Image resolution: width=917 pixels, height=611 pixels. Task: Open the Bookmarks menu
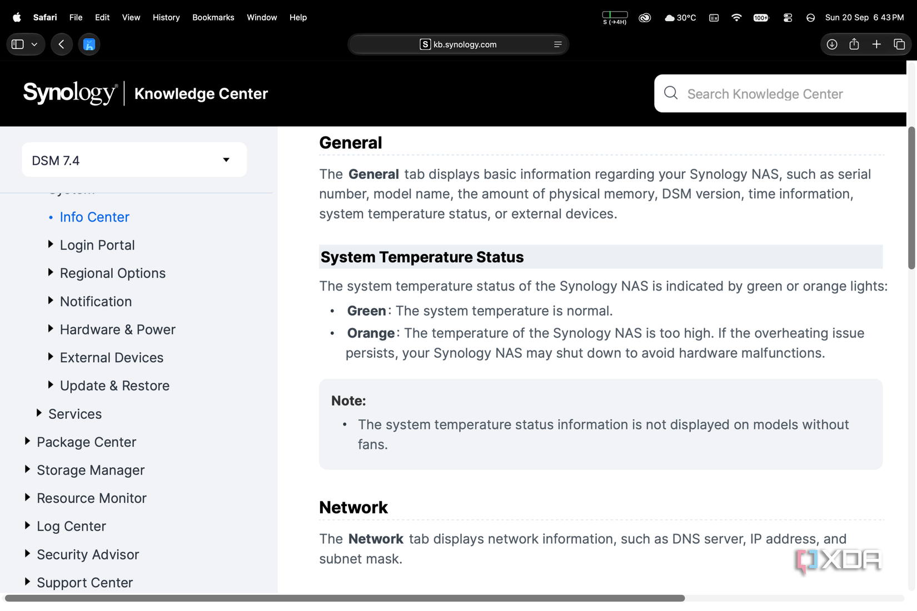tap(213, 17)
